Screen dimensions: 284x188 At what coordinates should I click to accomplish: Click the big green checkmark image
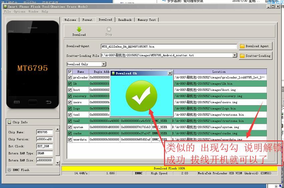141,96
